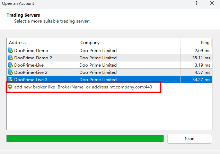Click the DooPrime-Live 3 server icon

(x=10, y=80)
